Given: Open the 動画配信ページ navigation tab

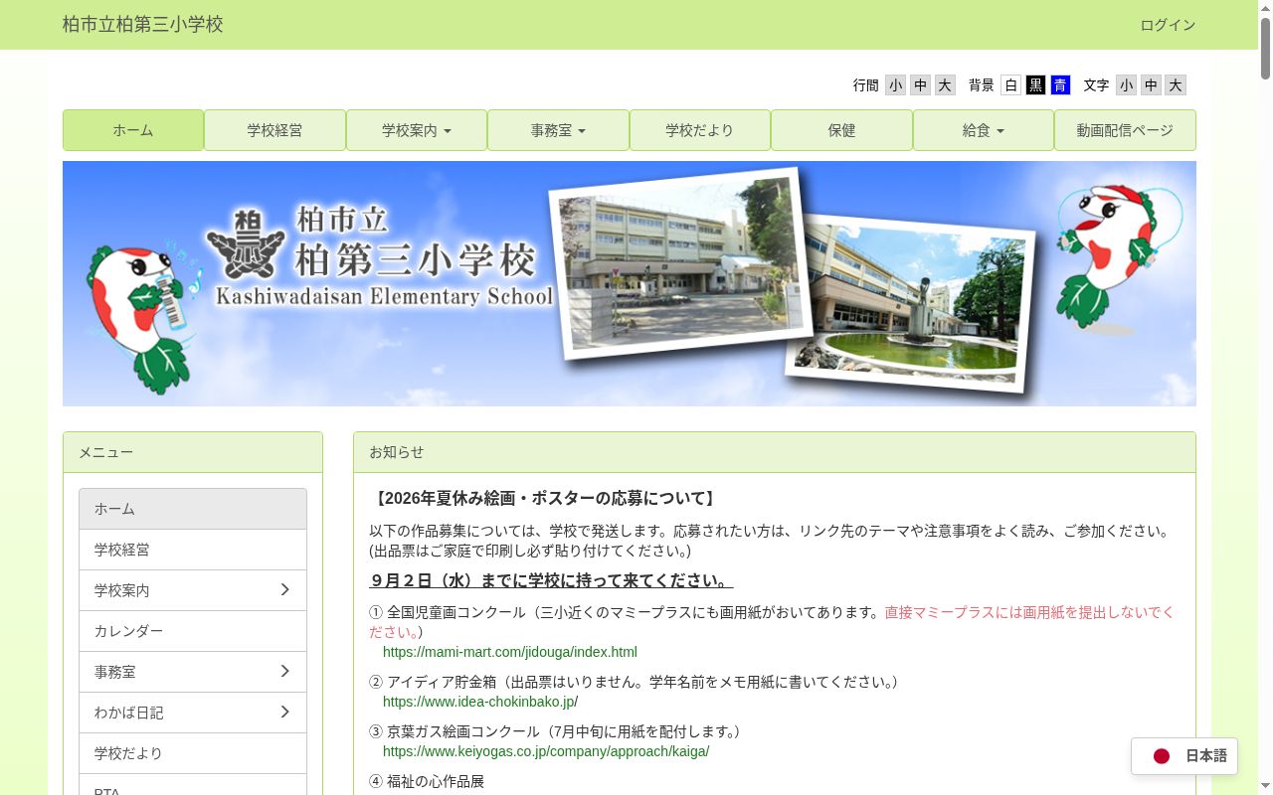Looking at the screenshot, I should point(1125,130).
